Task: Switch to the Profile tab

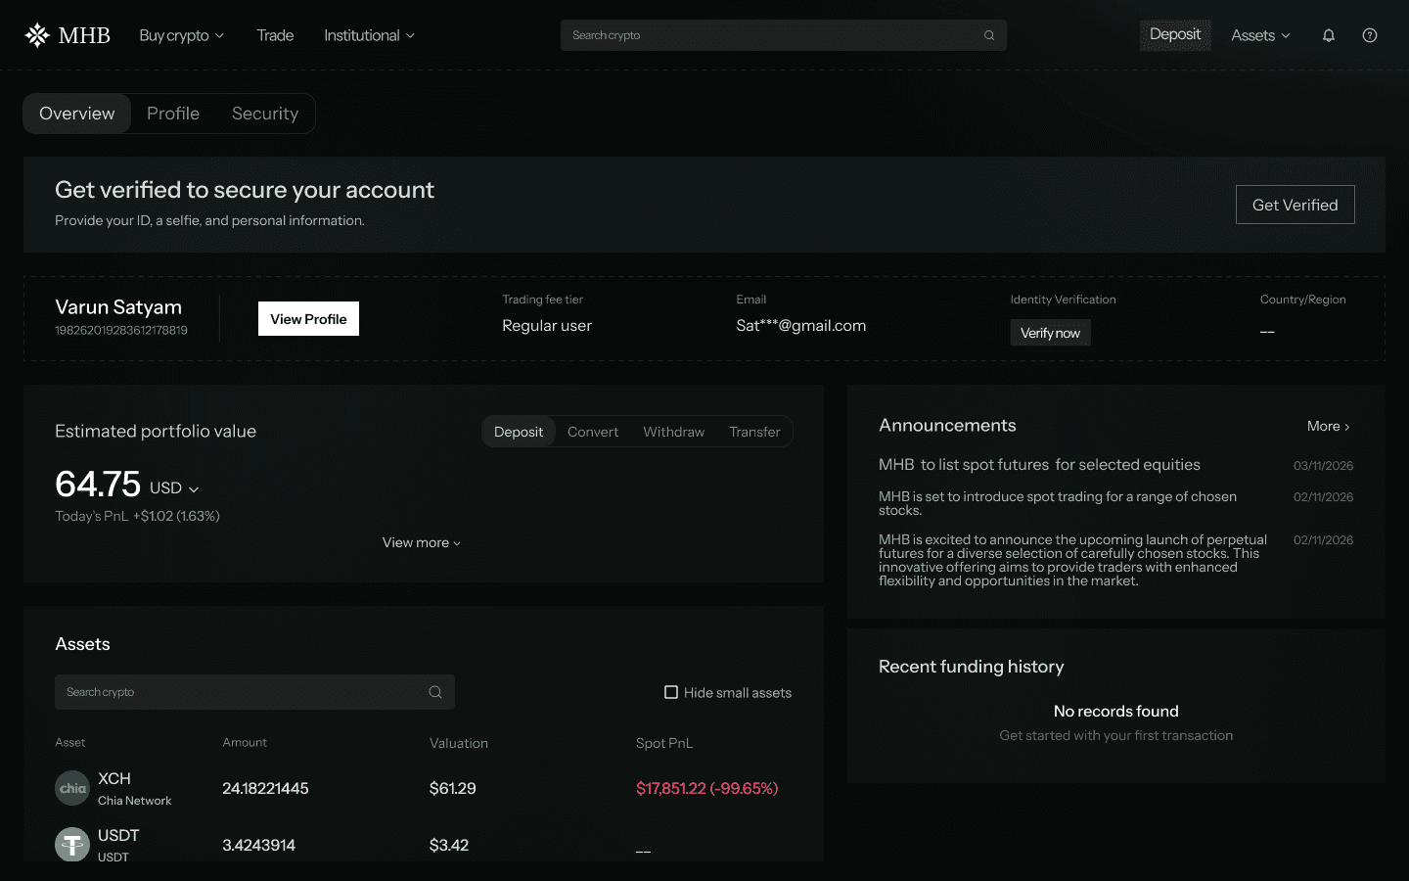Action: click(x=173, y=113)
